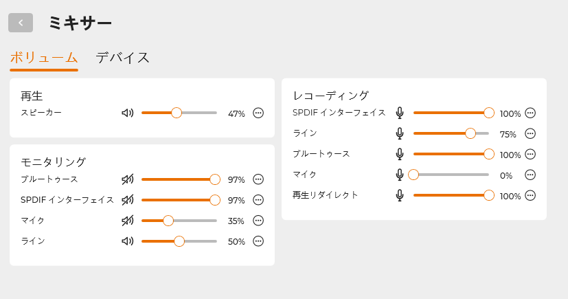Open more options for スピーカー
Viewport: 568px width, 299px height.
258,113
